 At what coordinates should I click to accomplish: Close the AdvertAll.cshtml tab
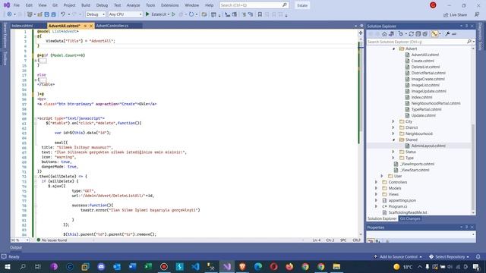pos(91,26)
